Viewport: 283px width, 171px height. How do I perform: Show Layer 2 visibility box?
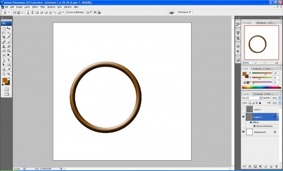click(x=243, y=109)
